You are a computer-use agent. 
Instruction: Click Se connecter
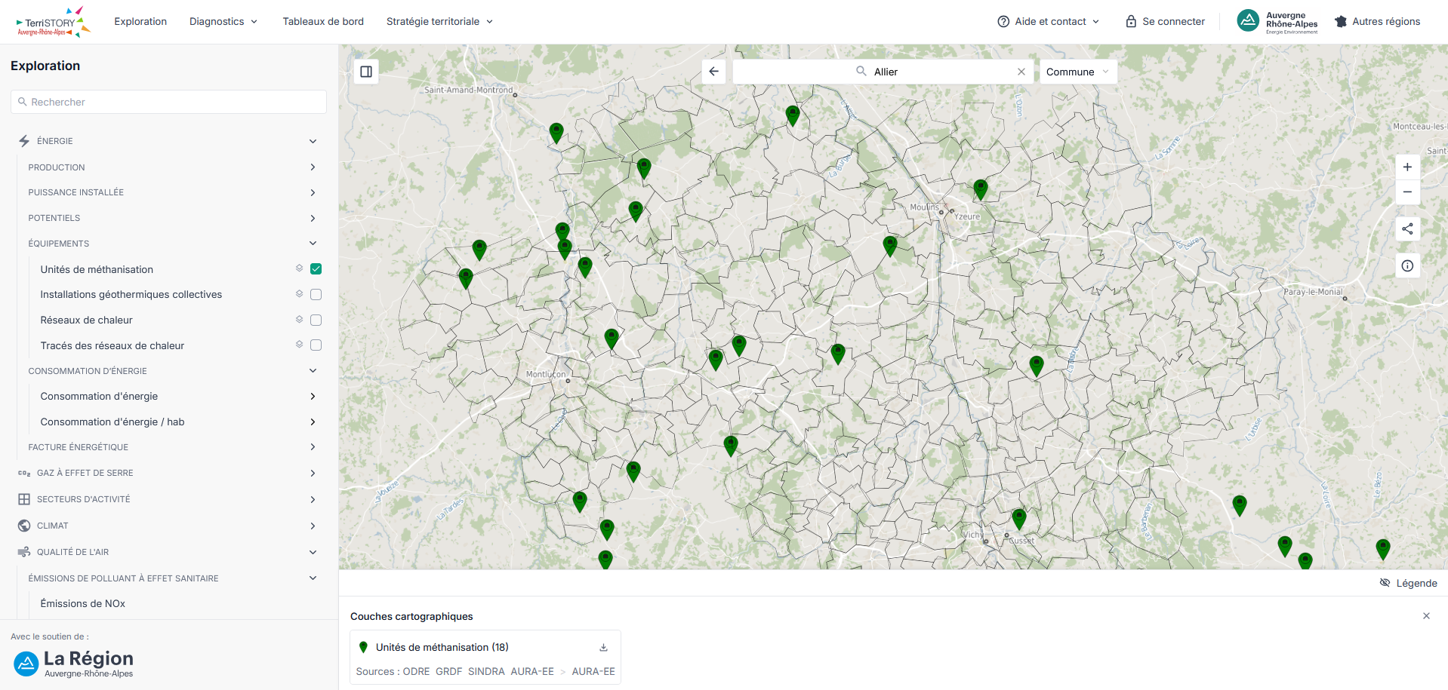coord(1165,22)
